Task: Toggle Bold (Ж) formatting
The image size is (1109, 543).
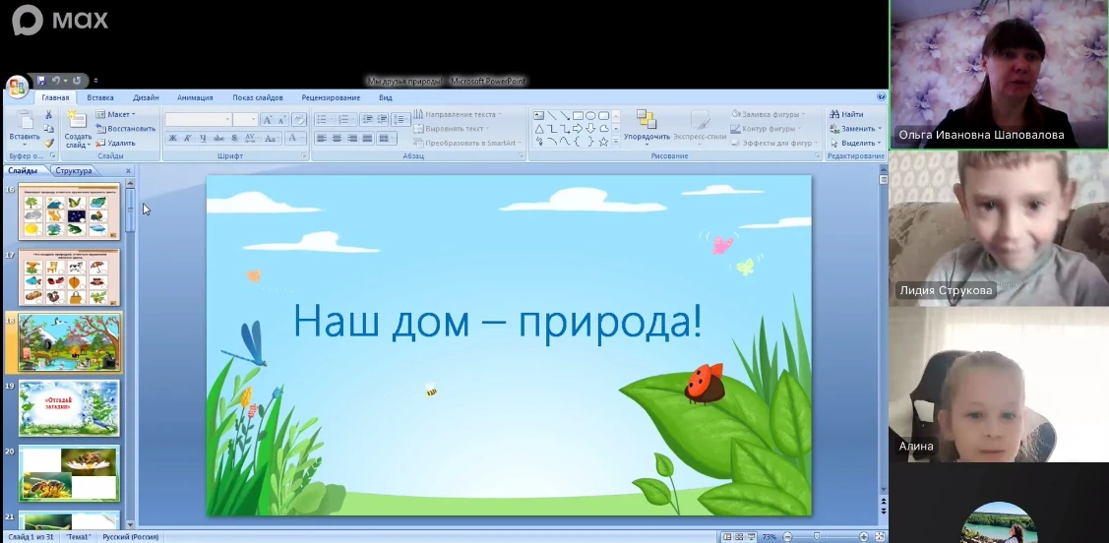Action: coord(172,138)
